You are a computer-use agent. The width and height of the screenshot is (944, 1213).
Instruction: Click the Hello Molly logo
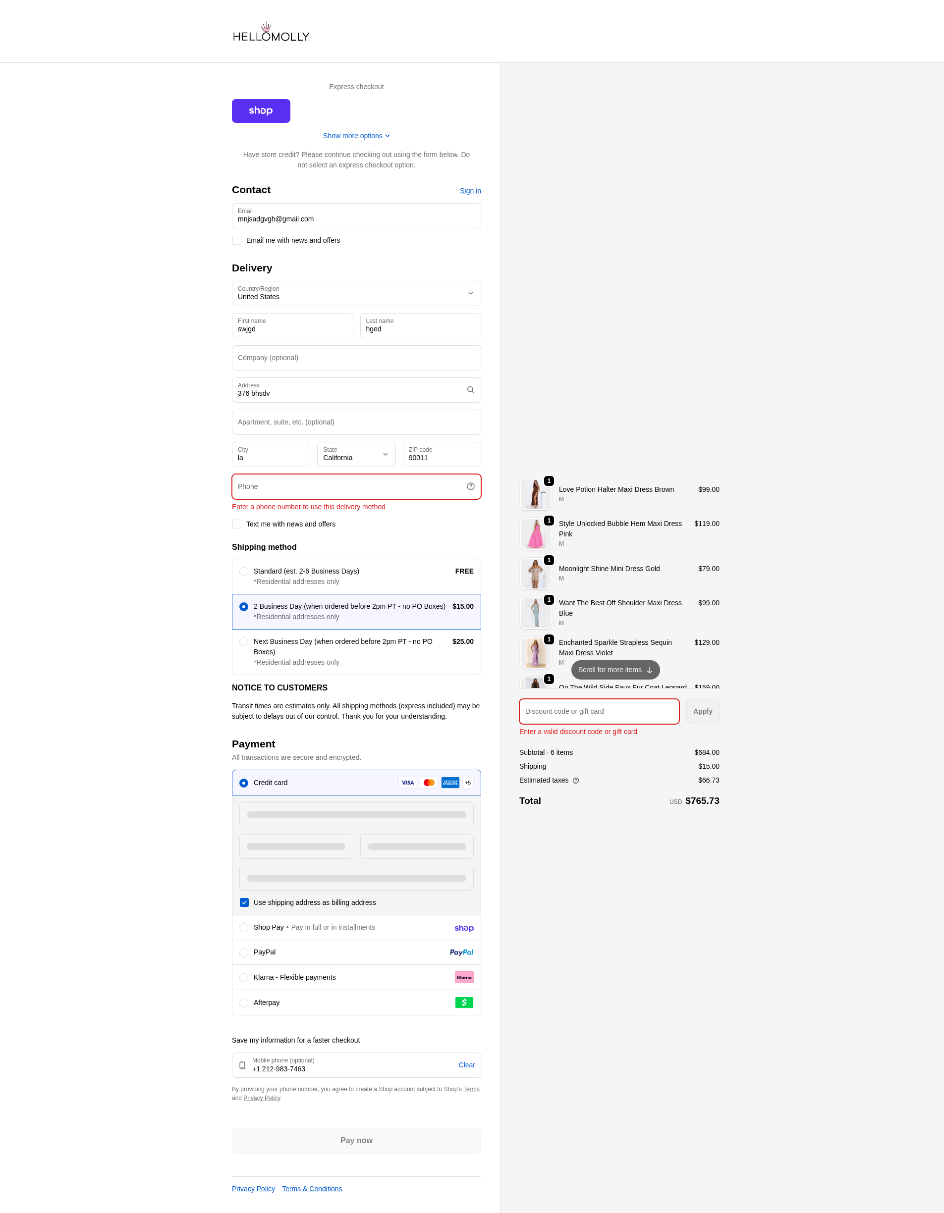tap(271, 33)
